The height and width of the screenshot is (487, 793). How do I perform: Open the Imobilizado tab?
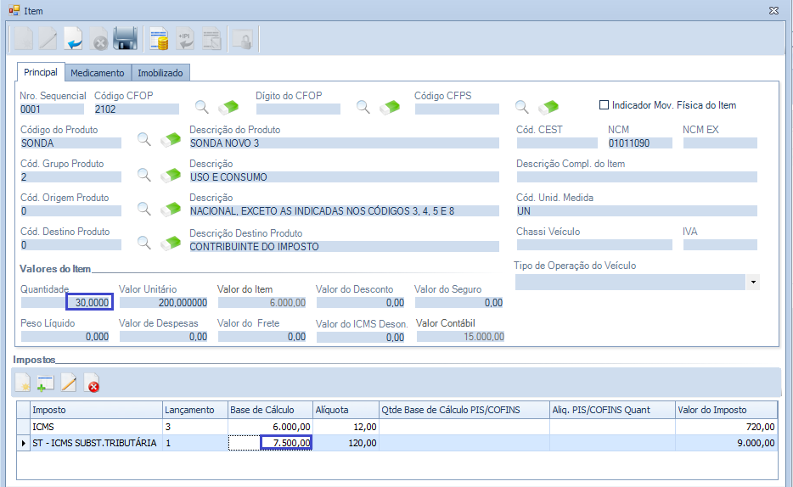(160, 73)
